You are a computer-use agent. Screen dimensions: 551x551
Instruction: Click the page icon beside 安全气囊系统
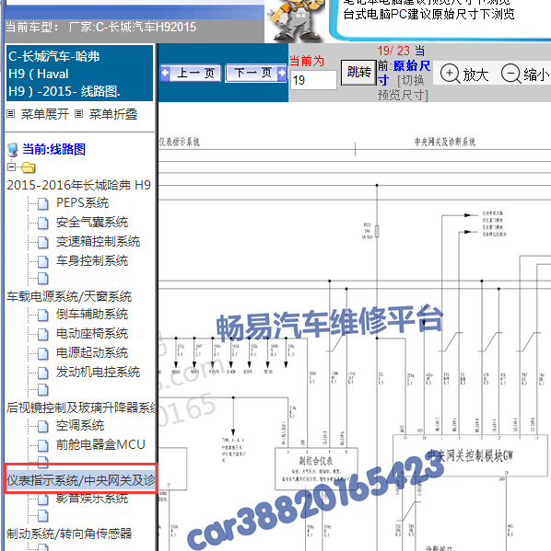point(43,223)
